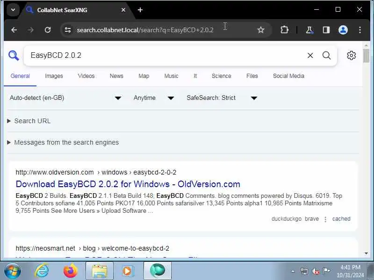The image size is (374, 280).
Task: Click the page scrollbar up arrow
Action: (366, 45)
